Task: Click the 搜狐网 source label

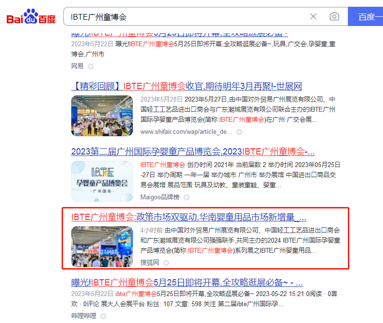Action: (x=150, y=263)
